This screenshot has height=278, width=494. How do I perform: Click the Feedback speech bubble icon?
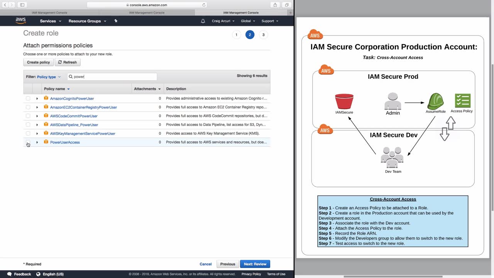pos(10,274)
